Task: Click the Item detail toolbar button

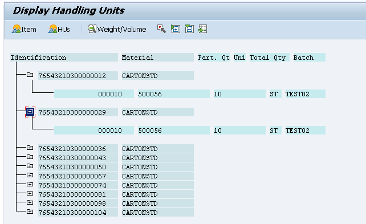Action: pos(24,29)
